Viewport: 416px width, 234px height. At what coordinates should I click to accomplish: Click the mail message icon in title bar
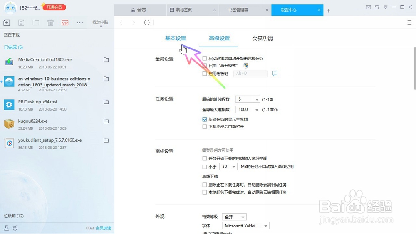click(x=369, y=7)
